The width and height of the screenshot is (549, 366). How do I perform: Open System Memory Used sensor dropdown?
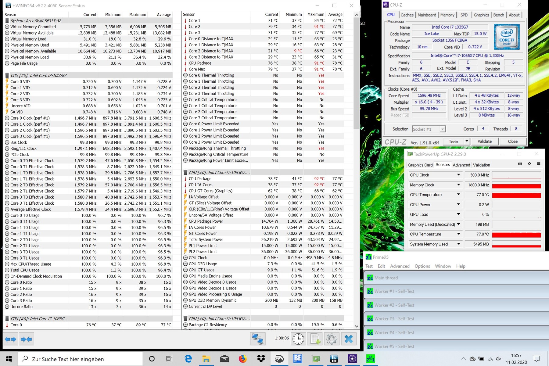(458, 244)
